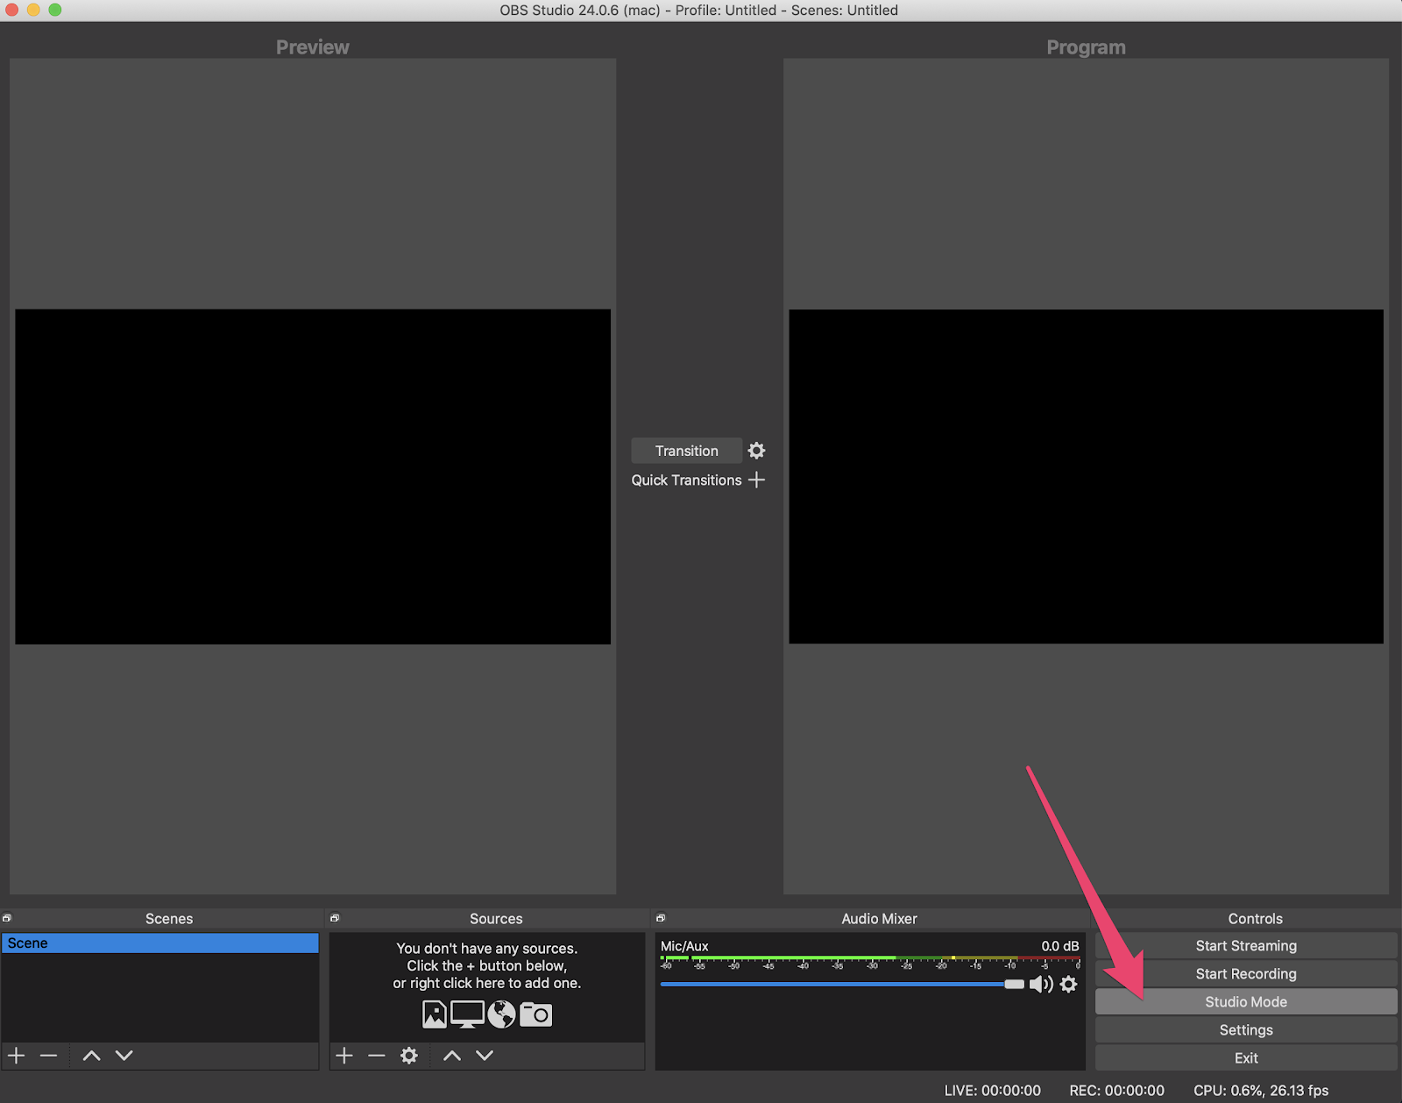This screenshot has height=1103, width=1402.
Task: Remove source with minus icon in Sources
Action: (377, 1056)
